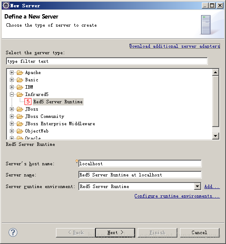The height and width of the screenshot is (244, 226).
Task: Click the disabled Finish button
Action: click(x=158, y=233)
